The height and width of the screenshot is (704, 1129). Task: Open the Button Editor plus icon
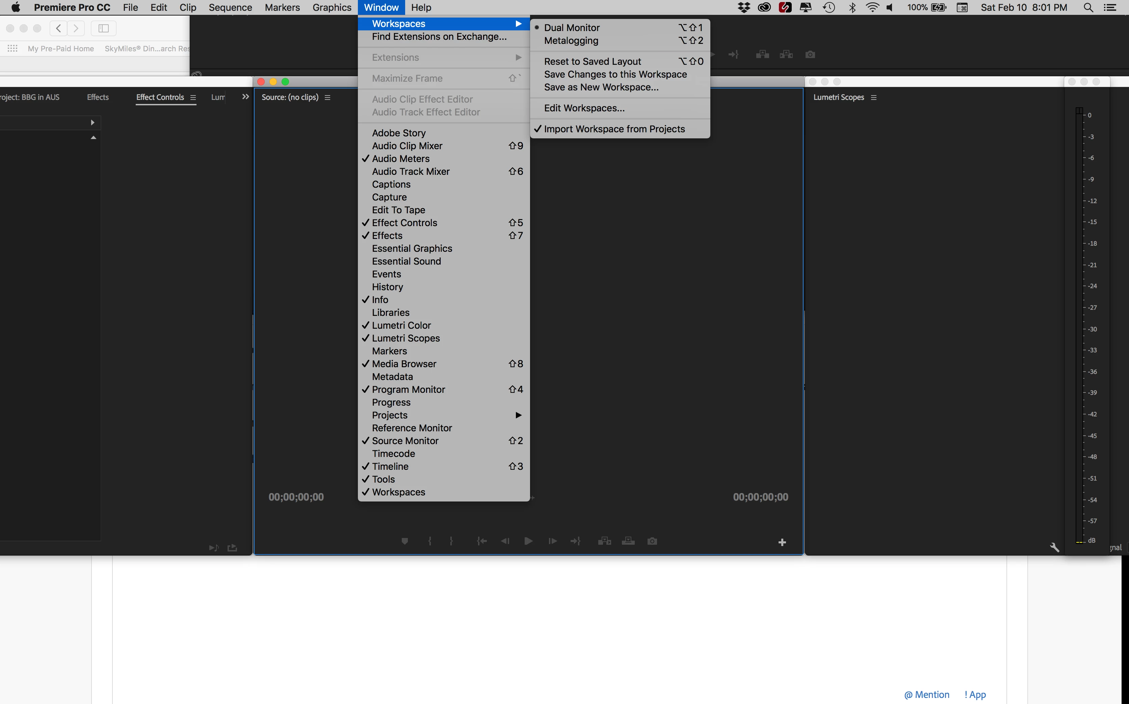pos(782,542)
